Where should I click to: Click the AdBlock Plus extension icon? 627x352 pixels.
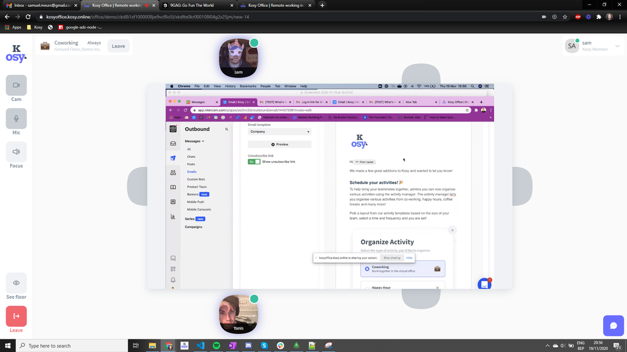pos(578,17)
